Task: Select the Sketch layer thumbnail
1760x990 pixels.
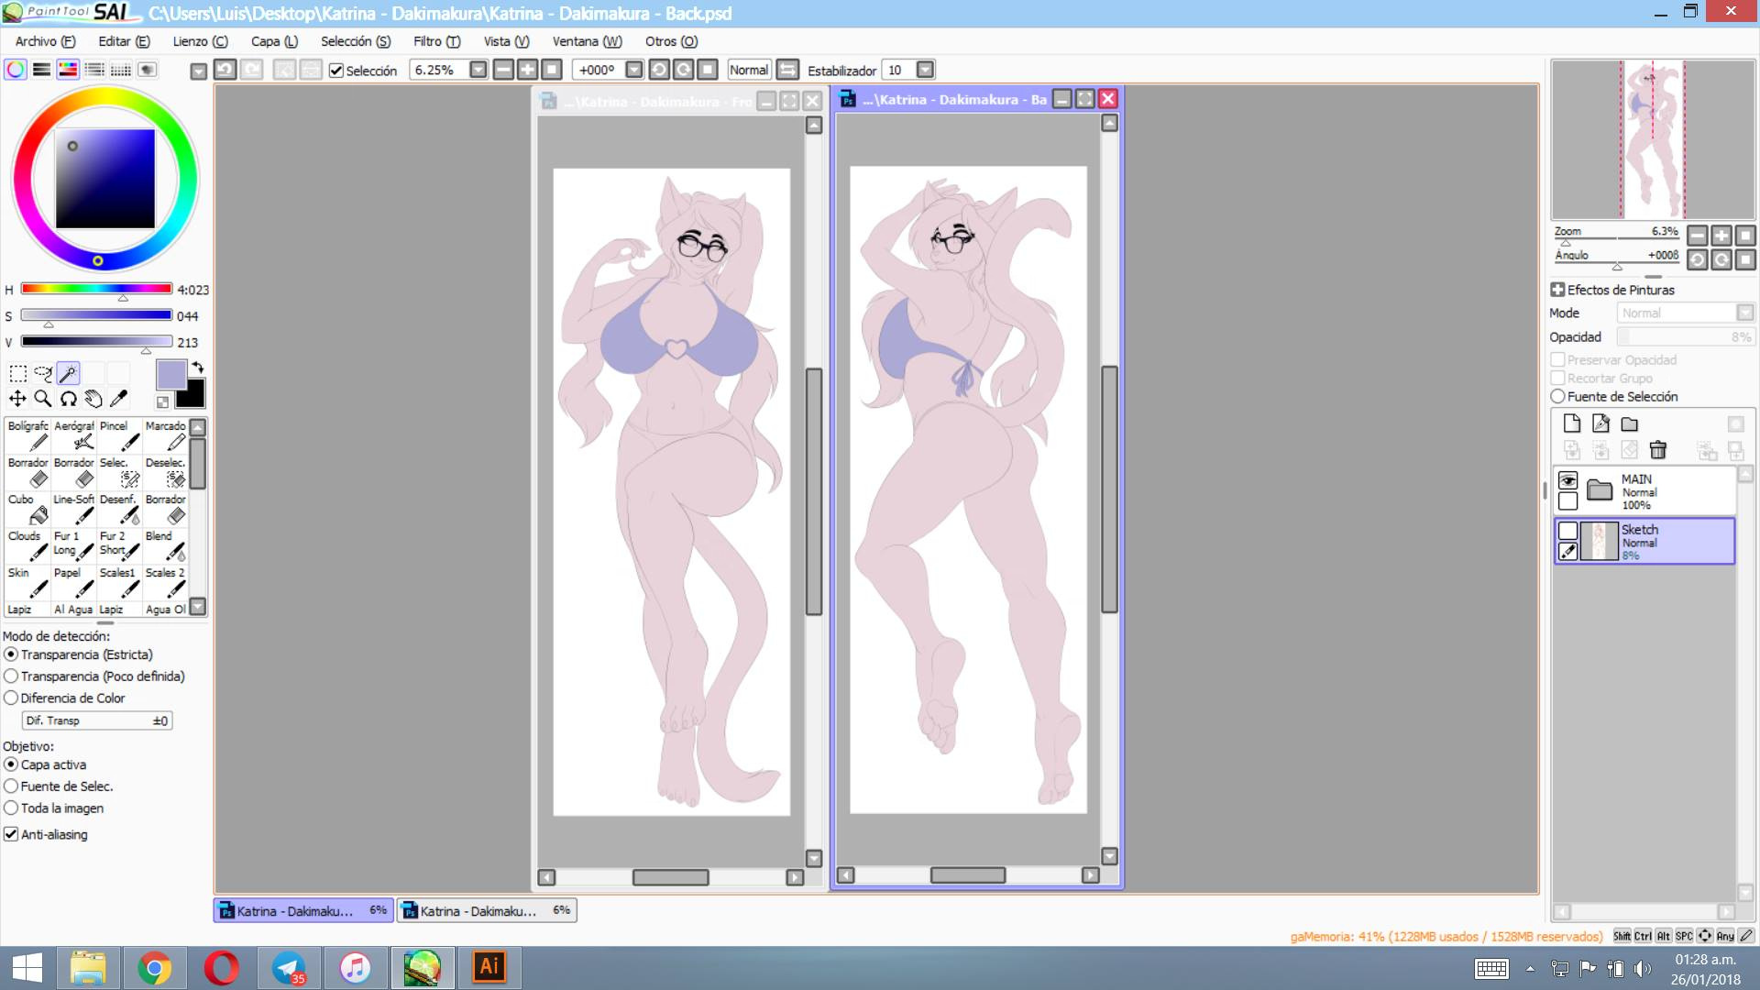Action: (x=1599, y=542)
